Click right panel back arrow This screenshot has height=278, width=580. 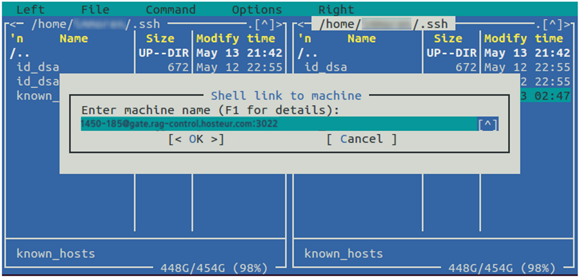299,25
